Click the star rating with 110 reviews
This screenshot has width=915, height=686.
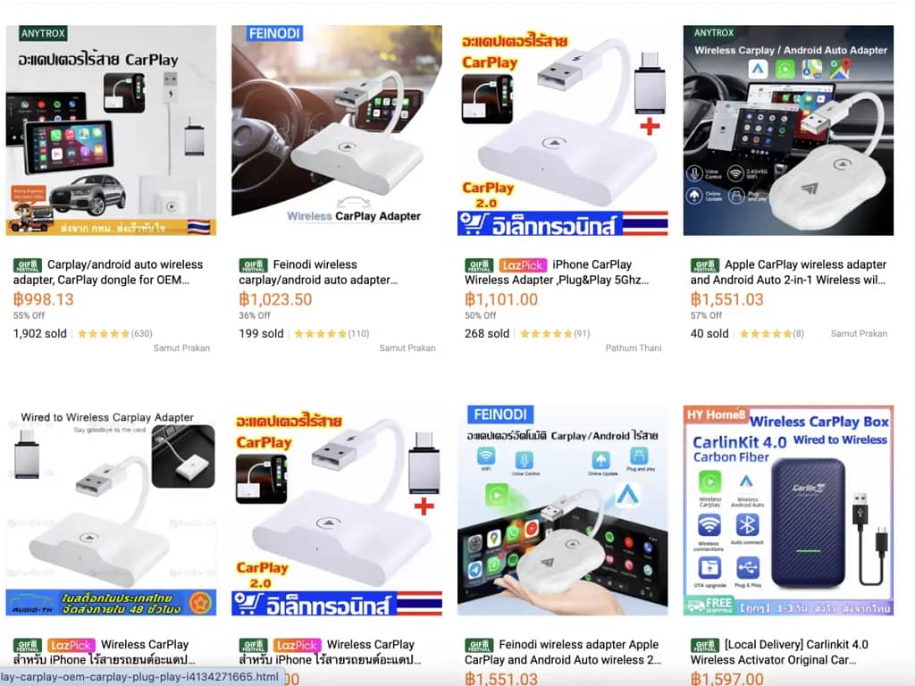(x=332, y=334)
